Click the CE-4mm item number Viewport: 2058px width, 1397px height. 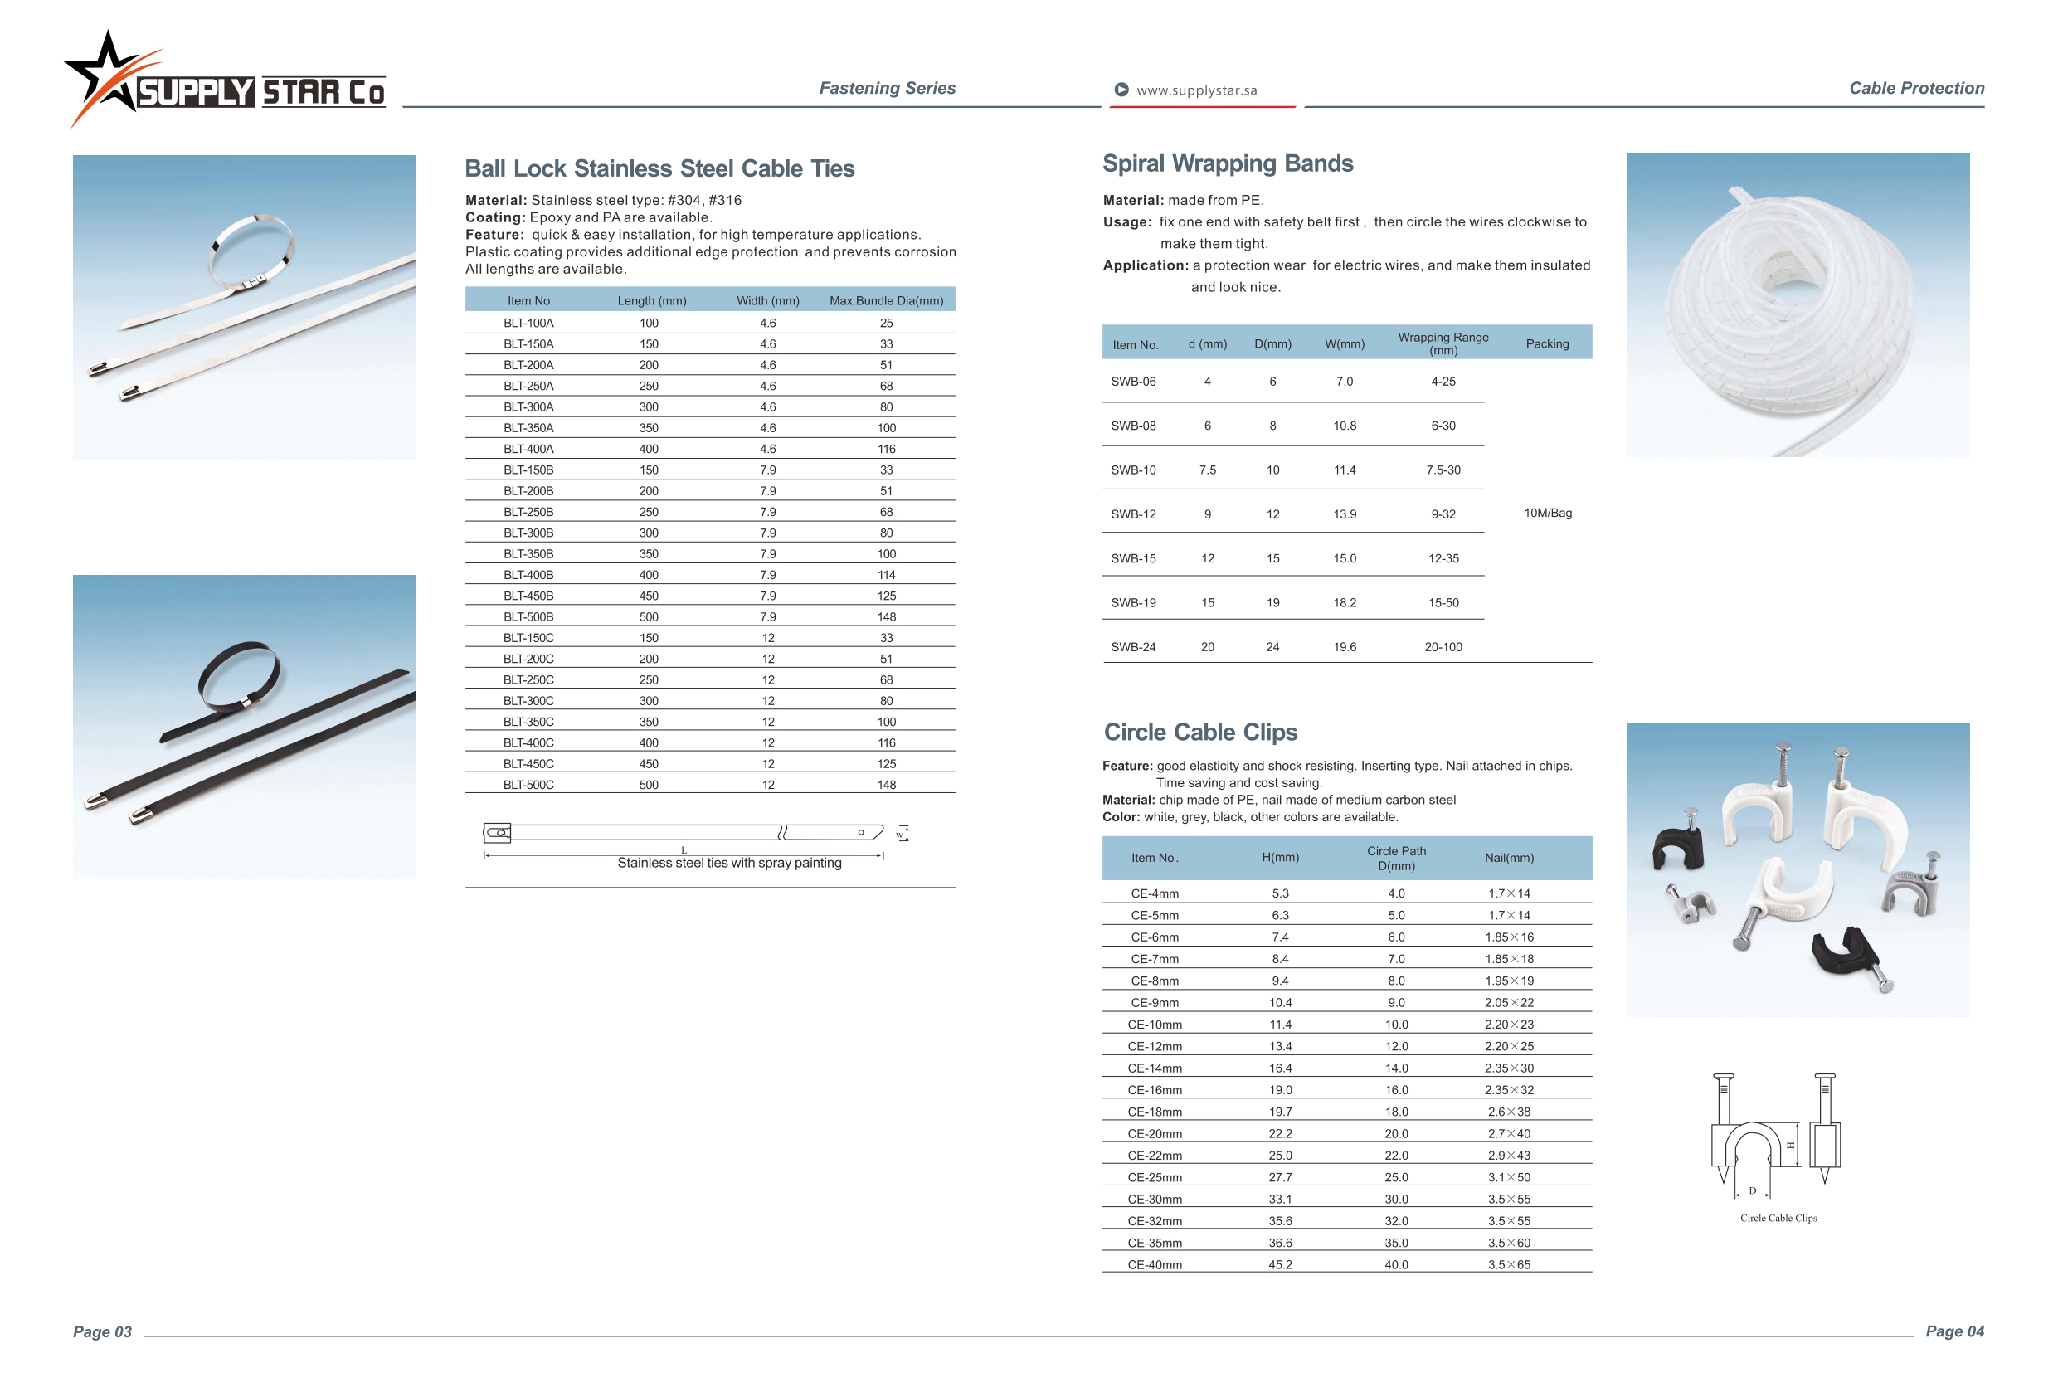1155,893
